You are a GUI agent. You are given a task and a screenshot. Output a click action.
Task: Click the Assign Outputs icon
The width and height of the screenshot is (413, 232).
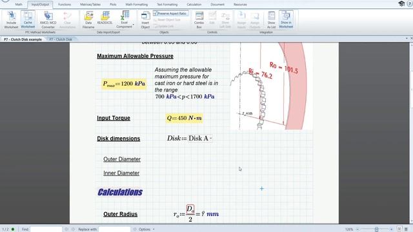[255, 19]
